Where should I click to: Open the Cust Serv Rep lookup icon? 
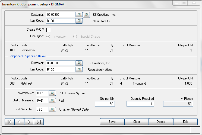tap(52, 110)
